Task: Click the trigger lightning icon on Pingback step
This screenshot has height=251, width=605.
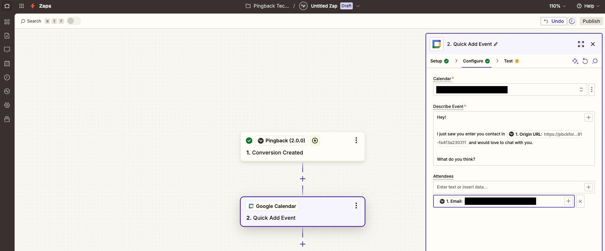Action: coord(315,141)
